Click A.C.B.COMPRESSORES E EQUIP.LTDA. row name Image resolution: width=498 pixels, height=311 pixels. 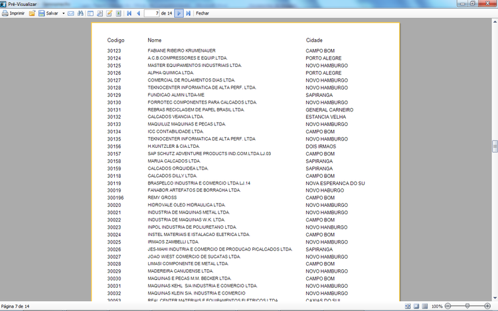pyautogui.click(x=187, y=58)
